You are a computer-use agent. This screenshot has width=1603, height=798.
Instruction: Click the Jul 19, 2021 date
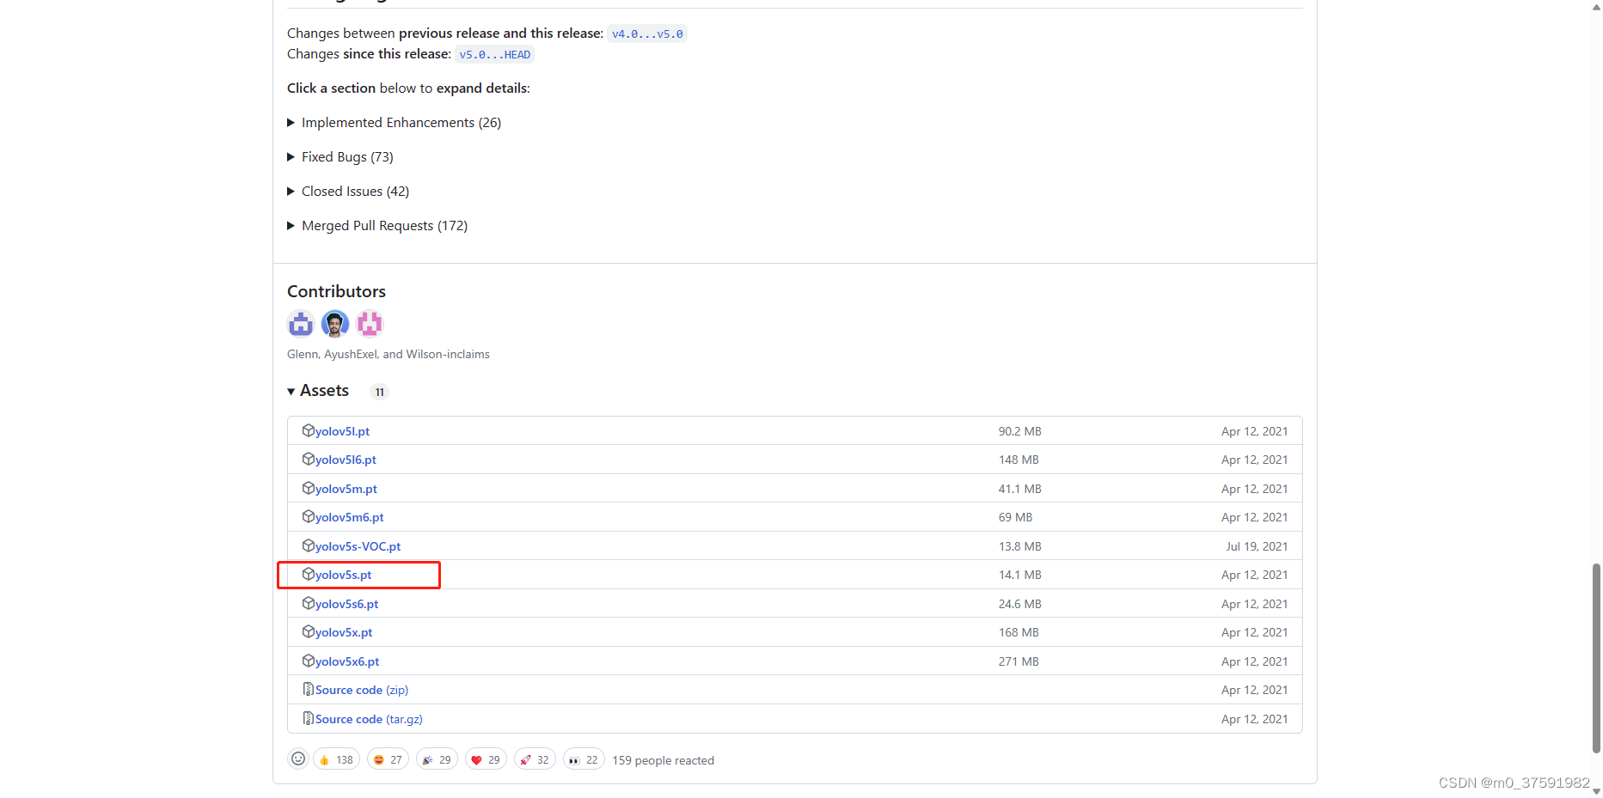click(1257, 546)
